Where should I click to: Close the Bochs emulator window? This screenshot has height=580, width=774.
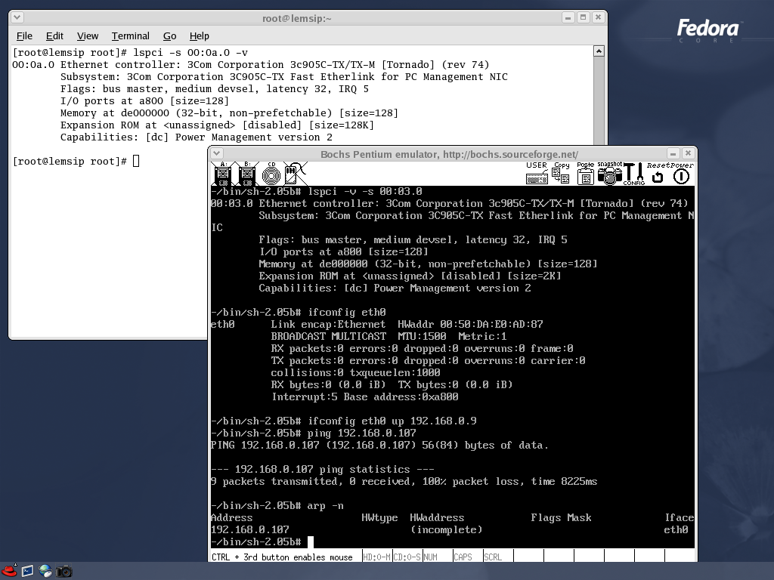pos(688,153)
